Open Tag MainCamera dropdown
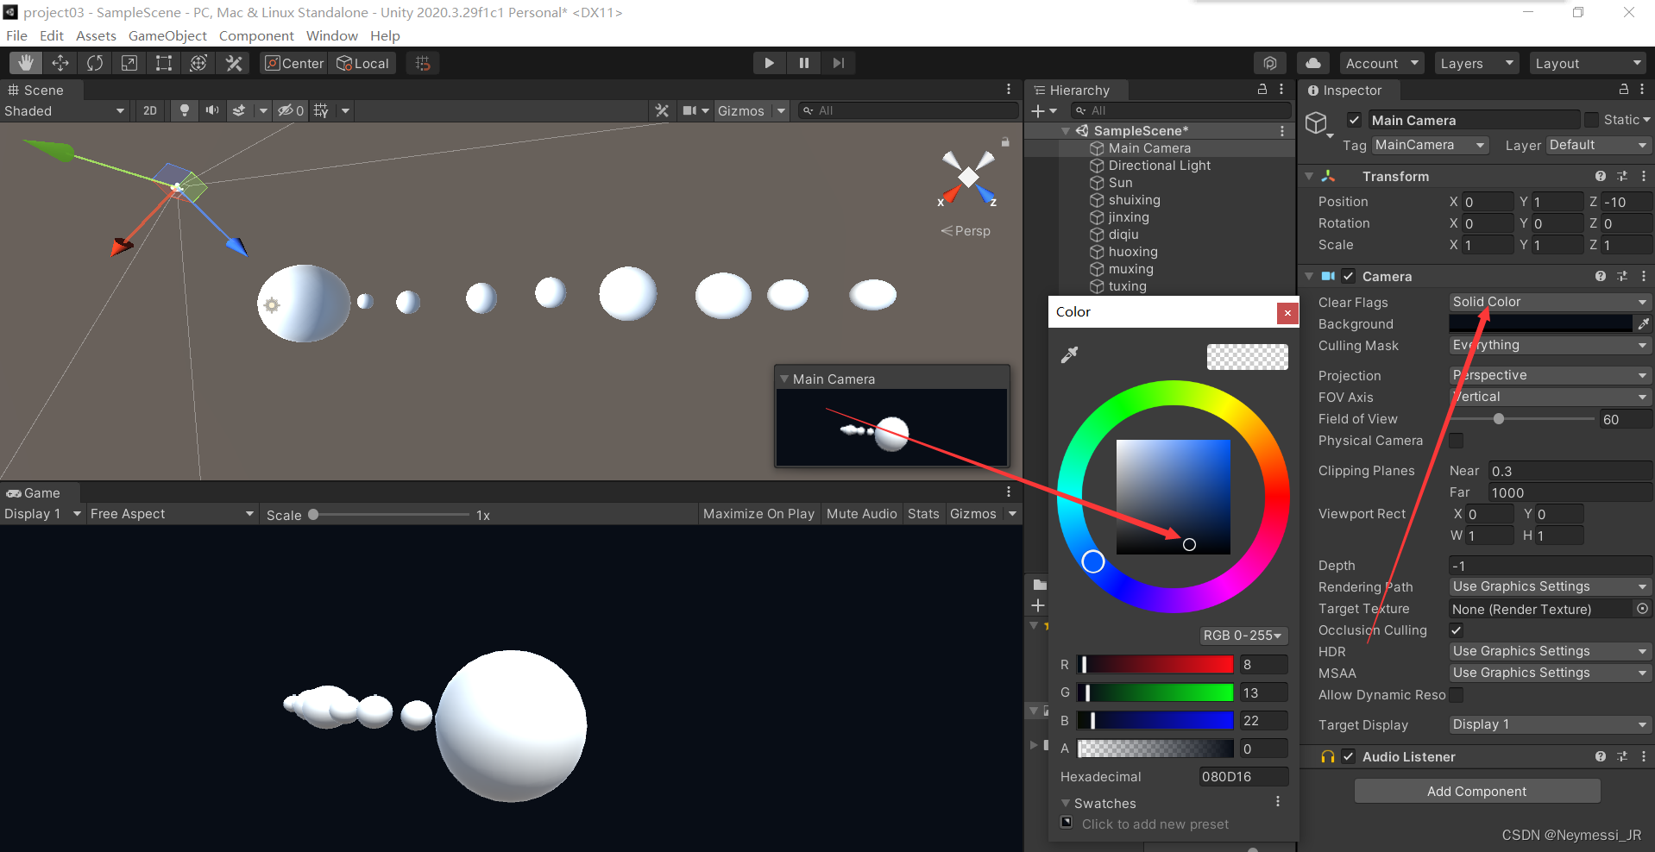The width and height of the screenshot is (1655, 852). [1431, 145]
